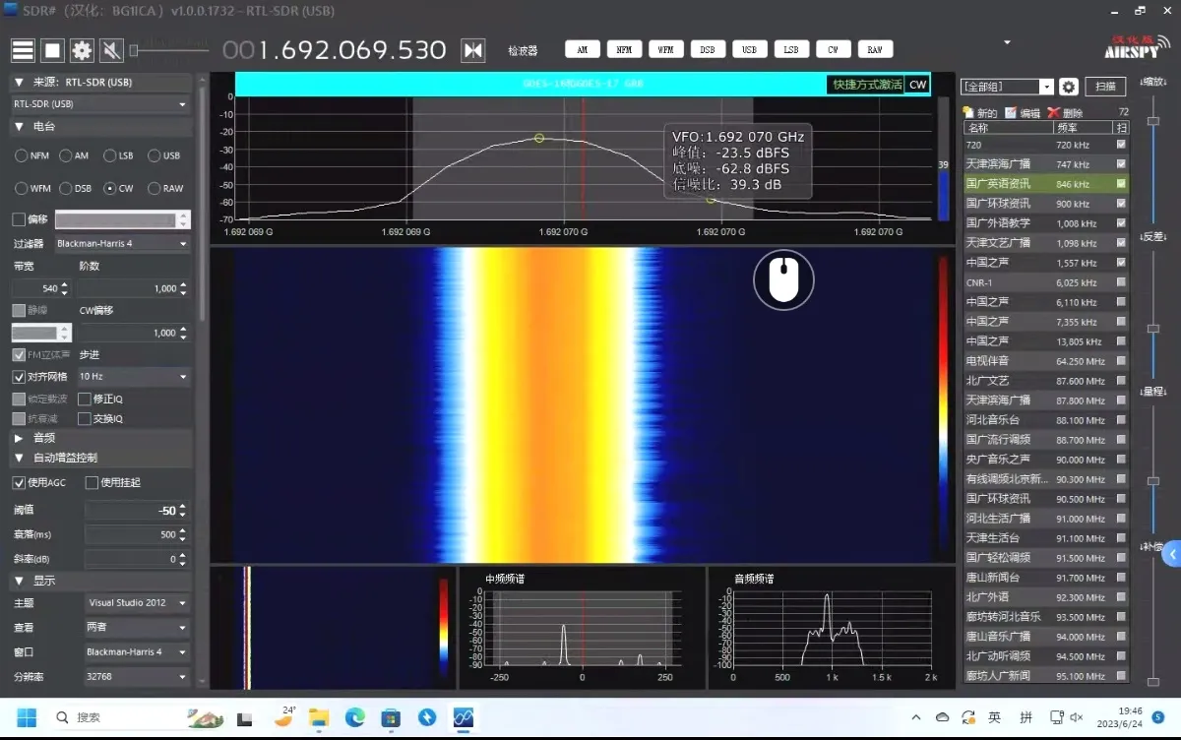The image size is (1181, 740).
Task: Enable the 修正IQ checkbox
Action: (x=85, y=399)
